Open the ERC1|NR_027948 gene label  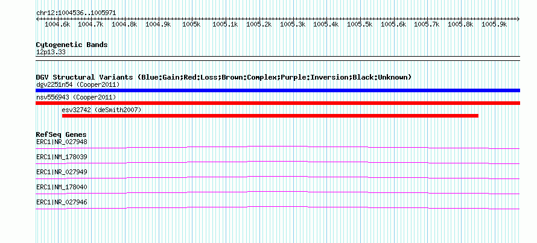point(62,142)
